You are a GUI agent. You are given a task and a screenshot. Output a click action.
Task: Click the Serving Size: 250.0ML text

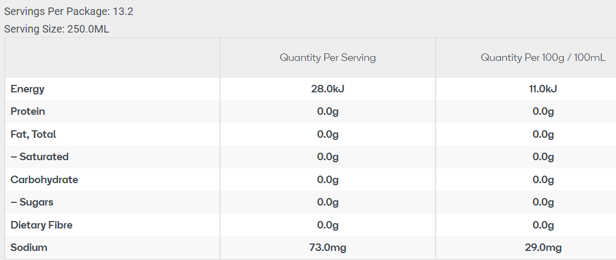tap(57, 29)
